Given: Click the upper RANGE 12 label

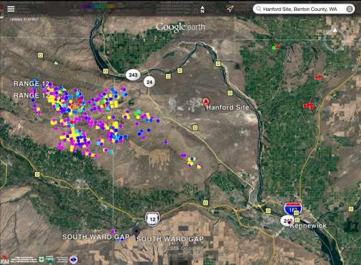Looking at the screenshot, I should click(31, 83).
